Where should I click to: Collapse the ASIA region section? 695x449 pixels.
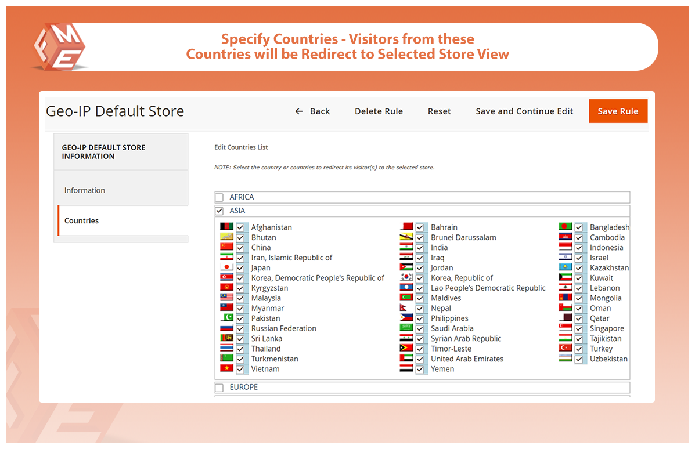click(237, 211)
